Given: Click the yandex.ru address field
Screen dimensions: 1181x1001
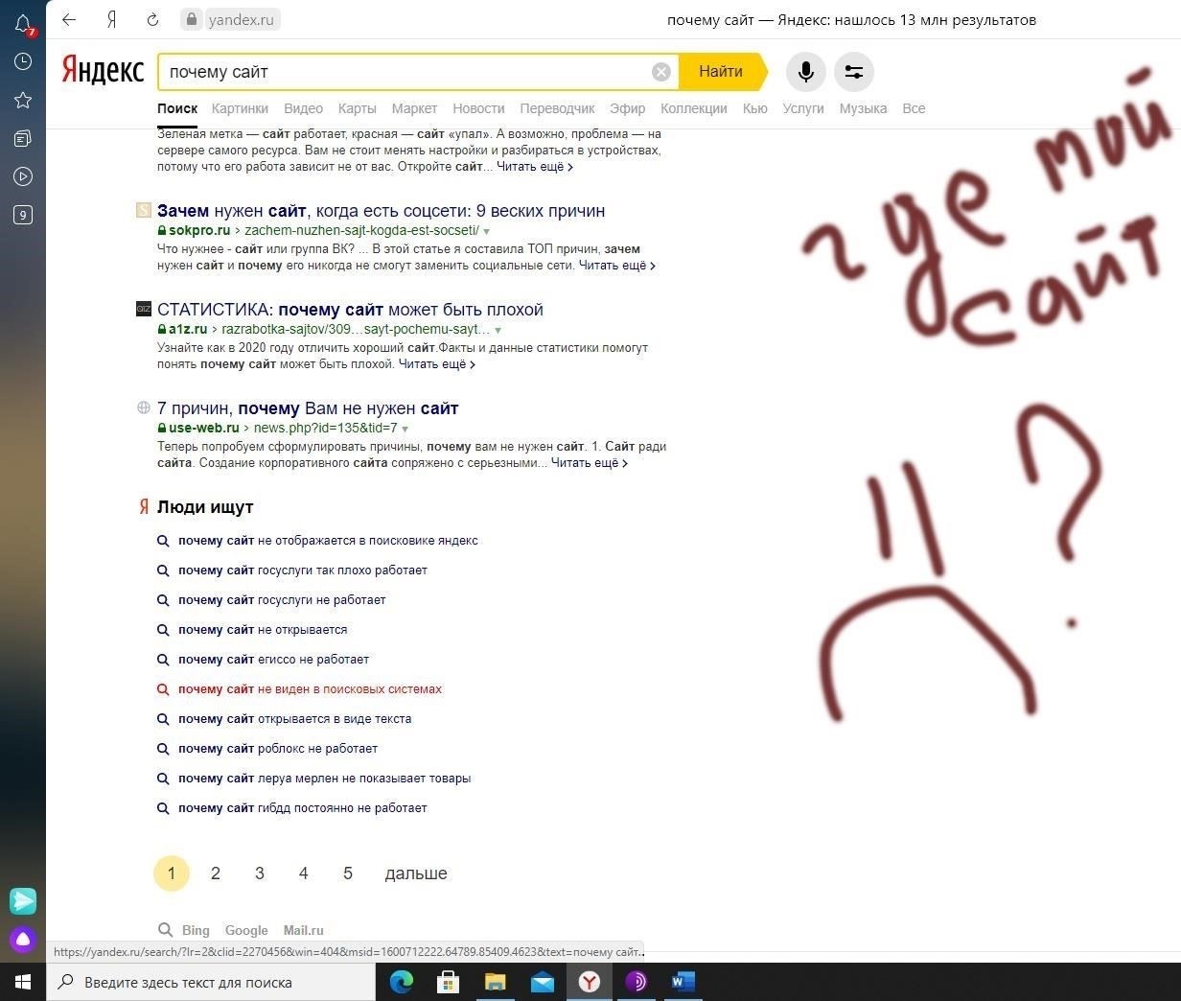Looking at the screenshot, I should [x=230, y=19].
